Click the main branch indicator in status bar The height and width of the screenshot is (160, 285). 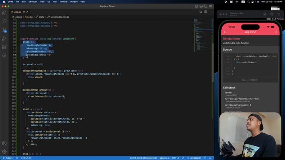point(8,158)
